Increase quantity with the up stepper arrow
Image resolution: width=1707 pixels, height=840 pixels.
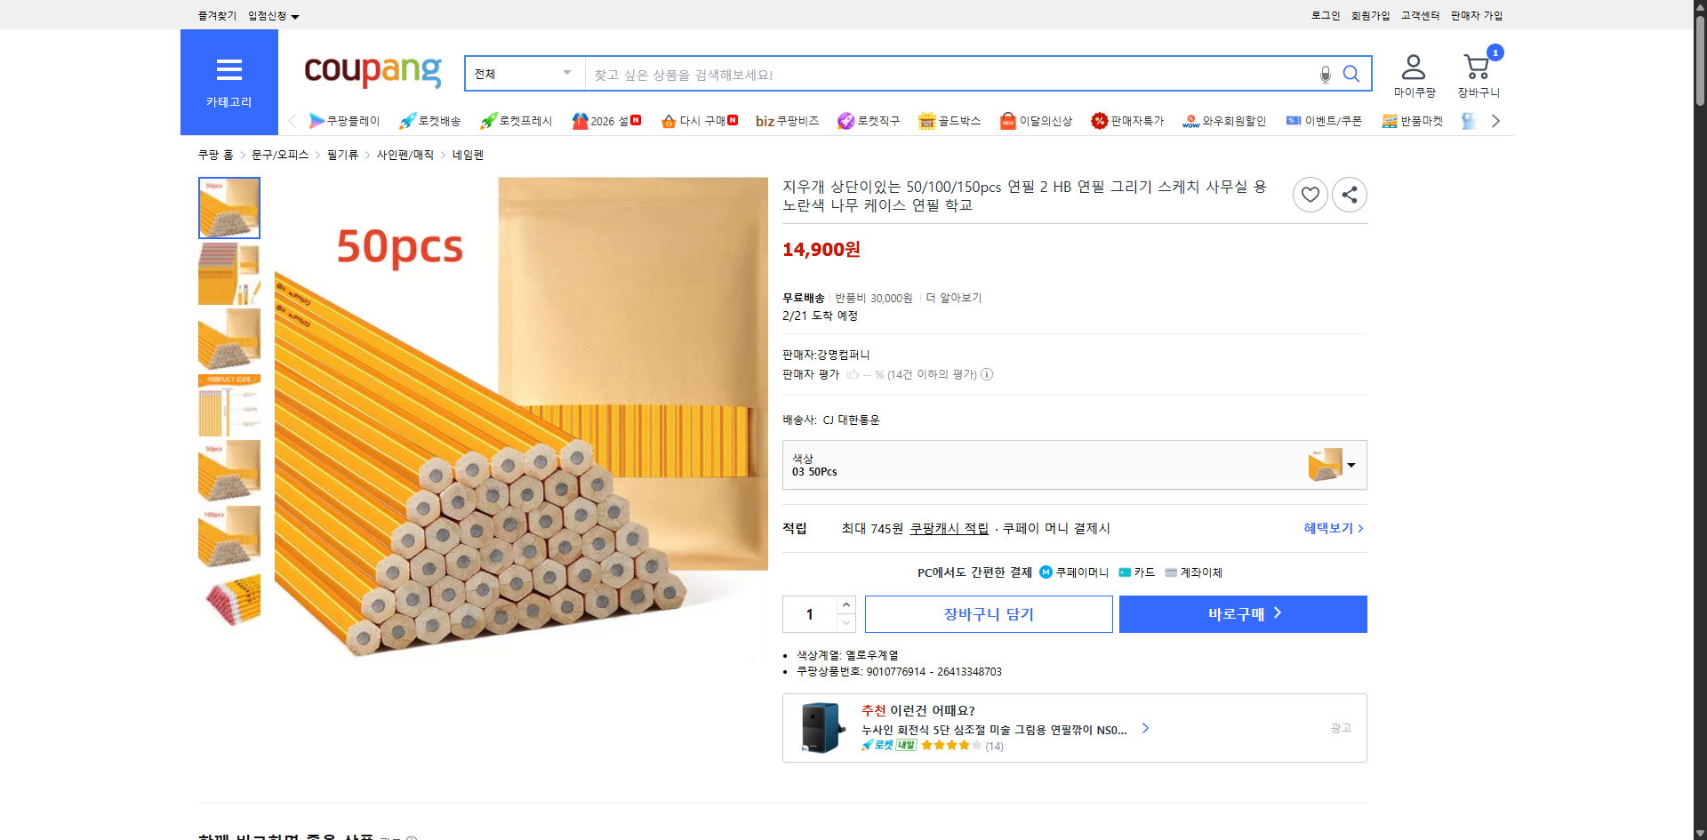click(x=845, y=604)
